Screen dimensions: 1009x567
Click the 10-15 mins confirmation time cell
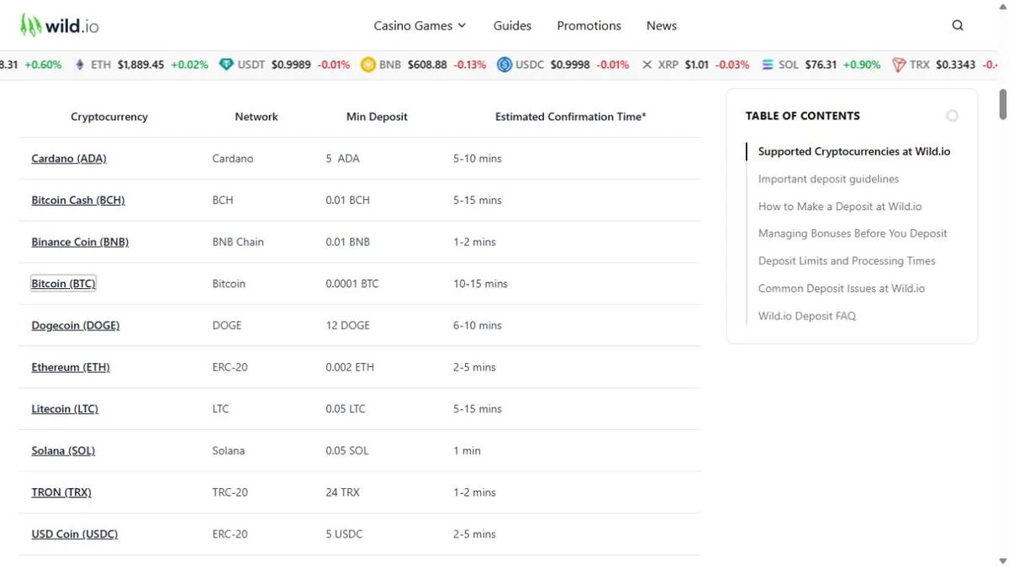tap(480, 284)
